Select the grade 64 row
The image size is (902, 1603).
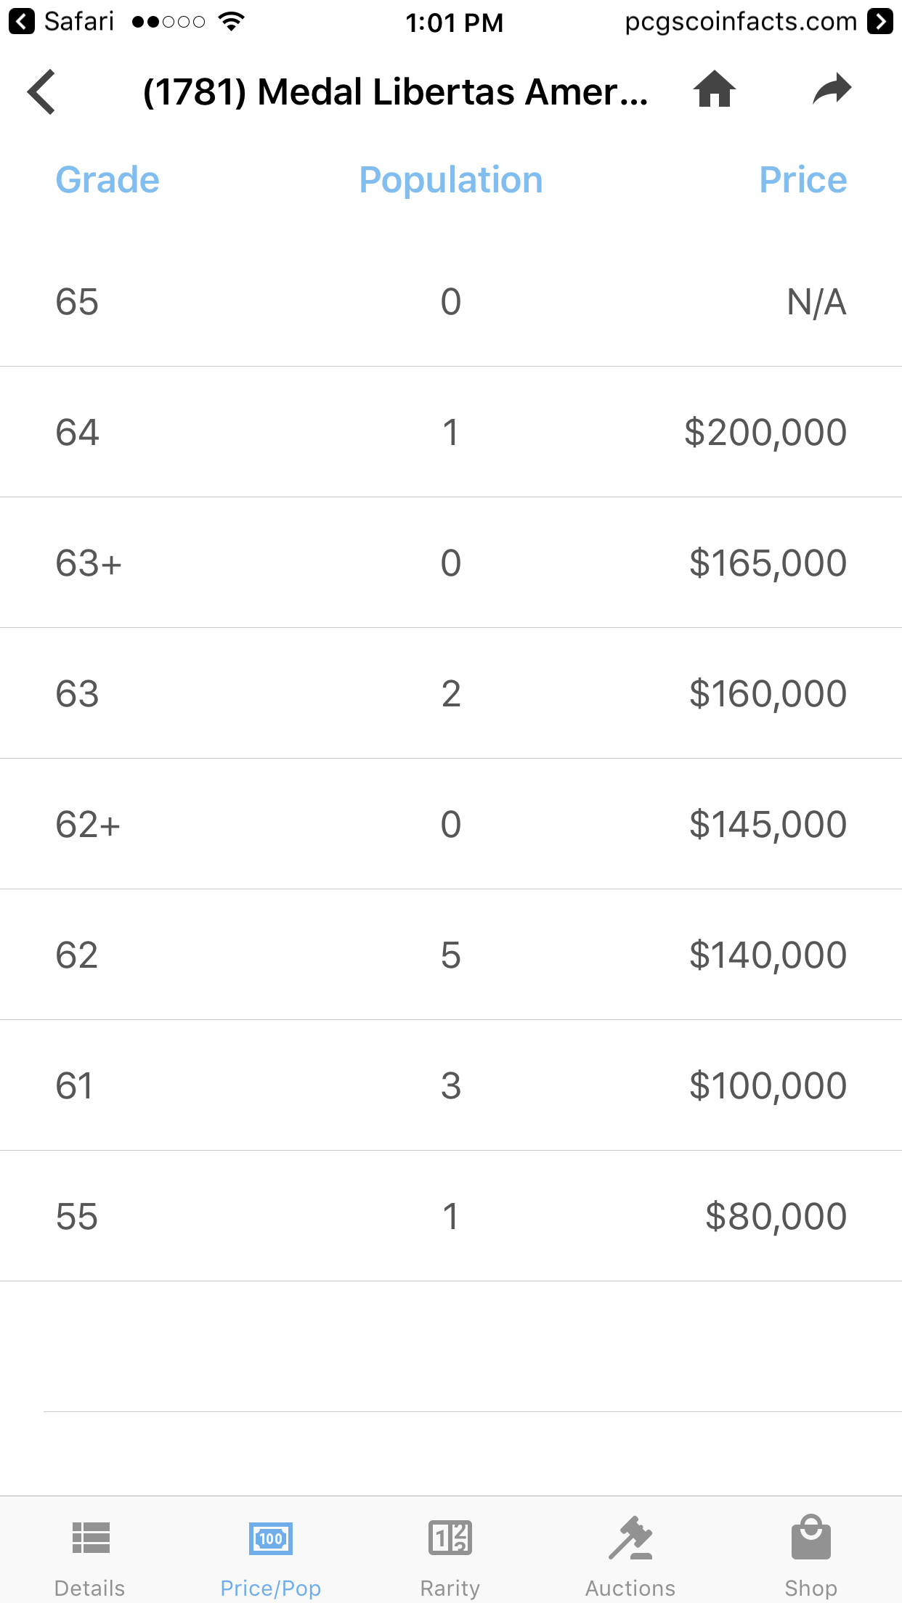451,432
